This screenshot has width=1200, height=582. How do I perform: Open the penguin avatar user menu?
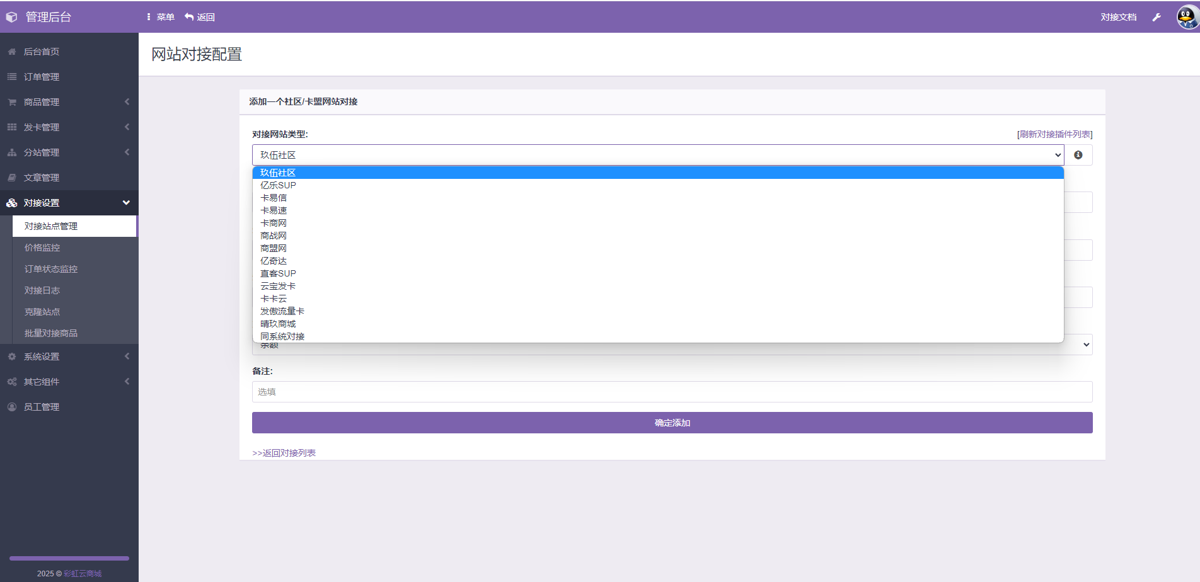pos(1187,17)
